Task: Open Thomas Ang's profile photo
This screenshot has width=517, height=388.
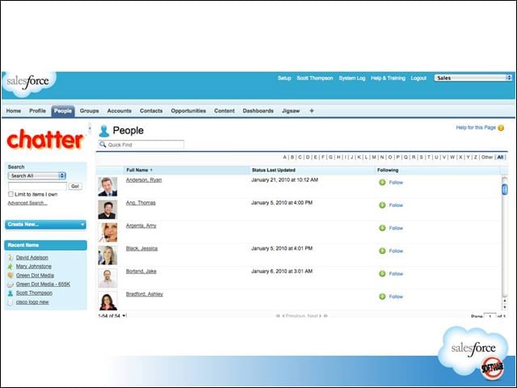Action: (107, 209)
